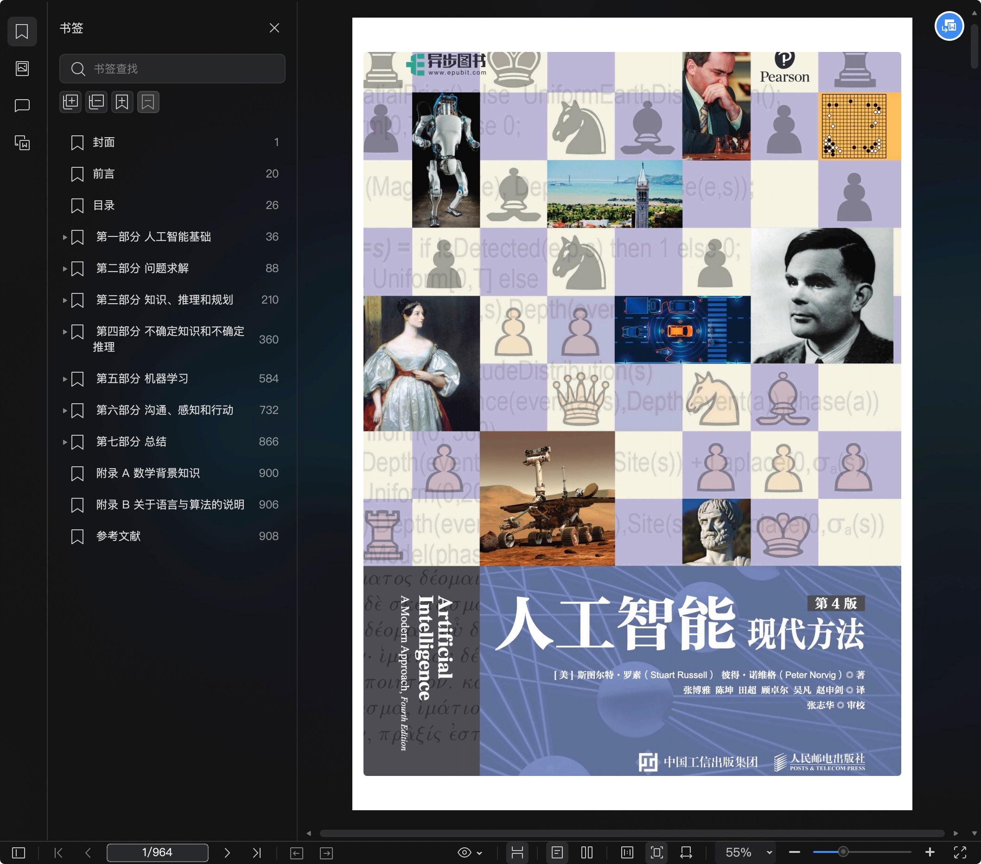This screenshot has width=981, height=864.
Task: Go to the previous page
Action: (88, 852)
